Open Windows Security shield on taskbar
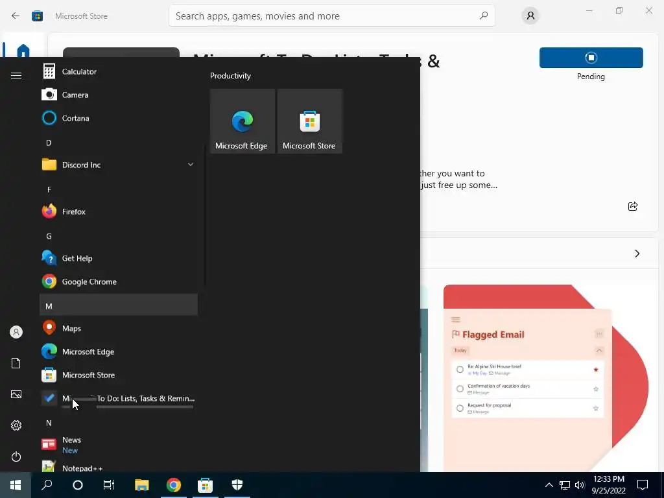This screenshot has width=664, height=498. (x=237, y=485)
